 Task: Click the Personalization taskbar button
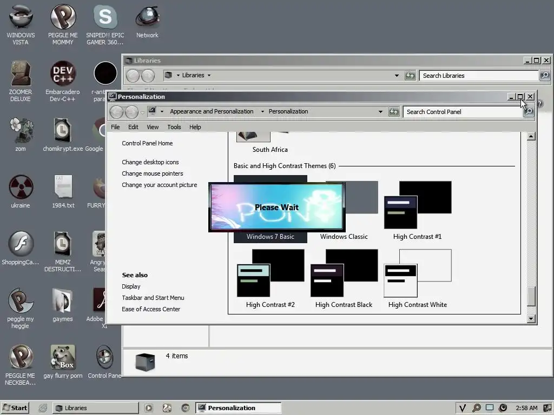pos(239,408)
